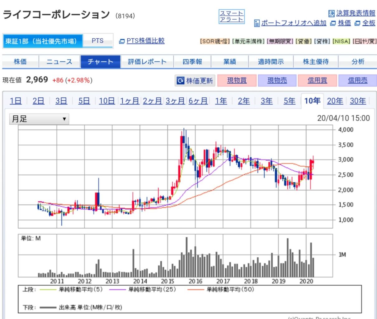The width and height of the screenshot is (377, 319).
Task: Select the 2ヶ月 chart period
Action: click(x=153, y=101)
